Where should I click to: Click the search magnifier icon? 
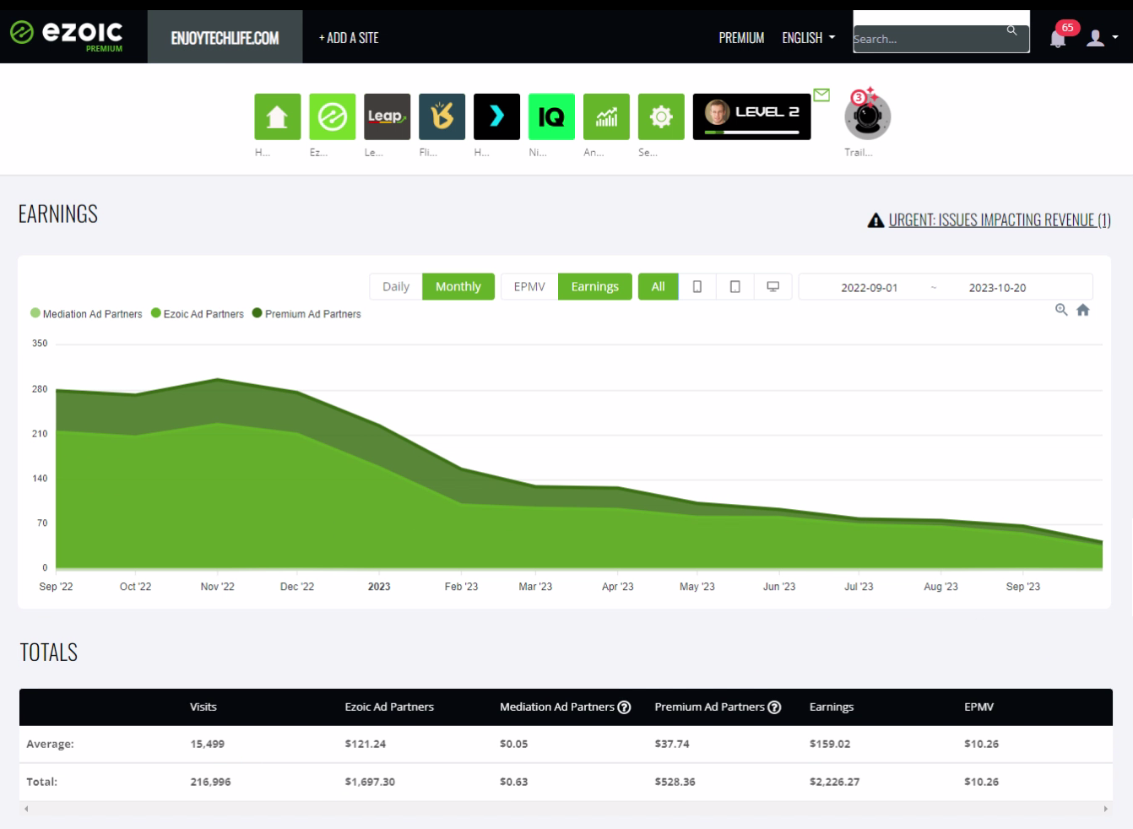point(1011,30)
